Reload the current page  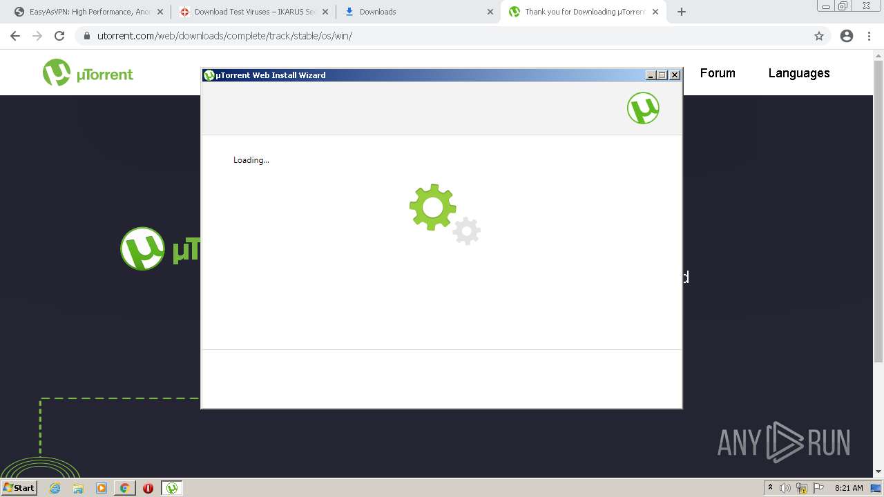pyautogui.click(x=59, y=36)
